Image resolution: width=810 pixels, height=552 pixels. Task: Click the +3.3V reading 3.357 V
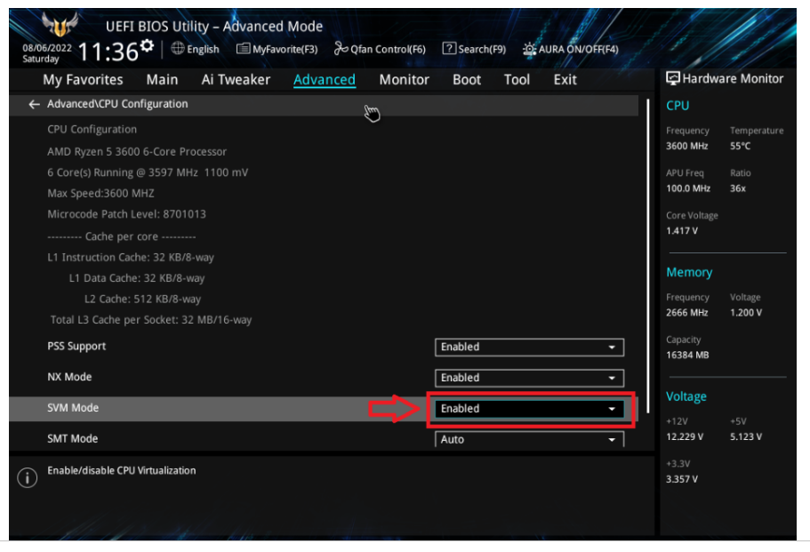[682, 479]
